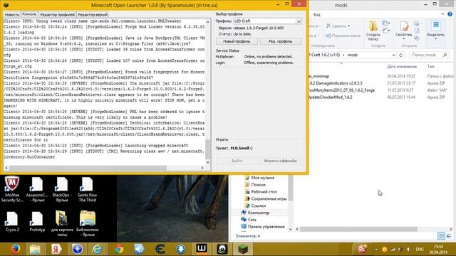The width and height of the screenshot is (456, 256).
Task: Click the blue download-arrow taskbar icon
Action: [180, 249]
